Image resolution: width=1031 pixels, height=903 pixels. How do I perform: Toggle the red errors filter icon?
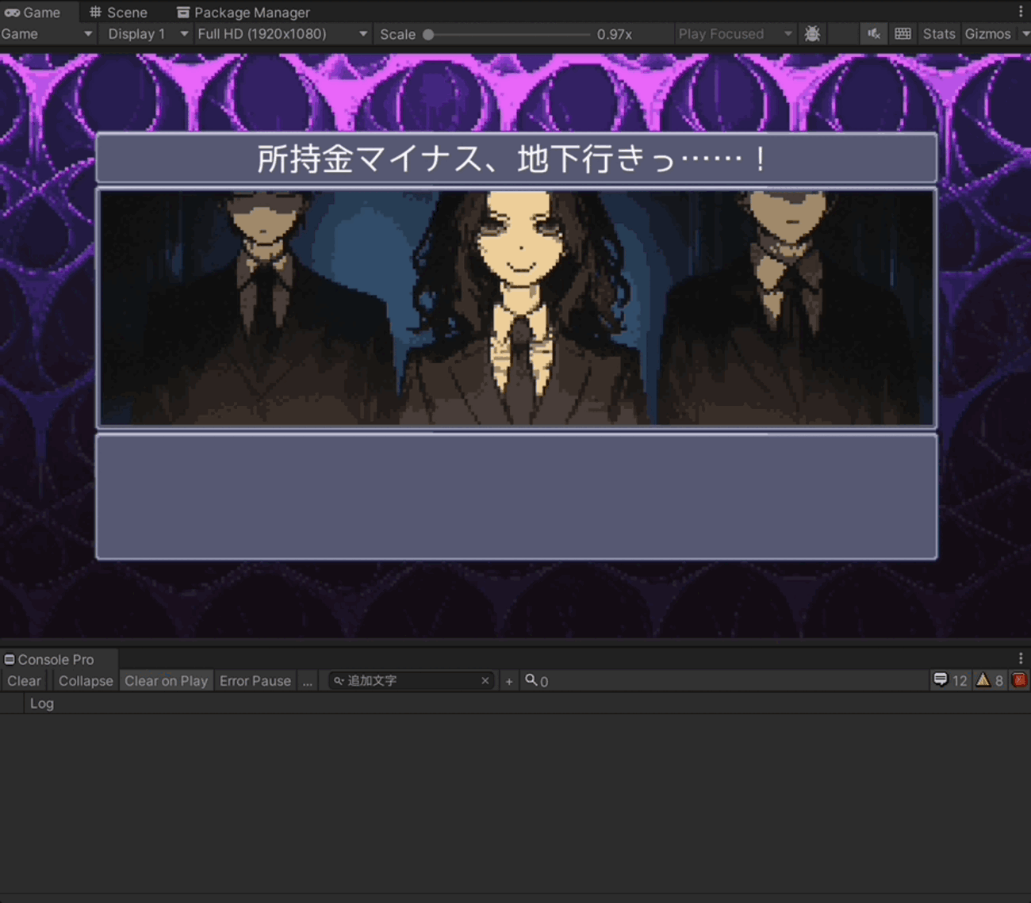click(x=1019, y=680)
